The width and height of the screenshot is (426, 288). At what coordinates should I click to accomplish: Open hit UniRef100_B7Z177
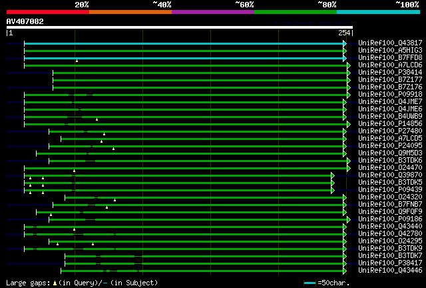(x=390, y=79)
